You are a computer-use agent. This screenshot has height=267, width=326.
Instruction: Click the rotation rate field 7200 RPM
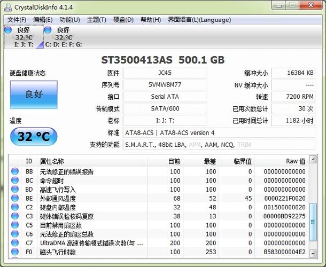click(x=294, y=97)
